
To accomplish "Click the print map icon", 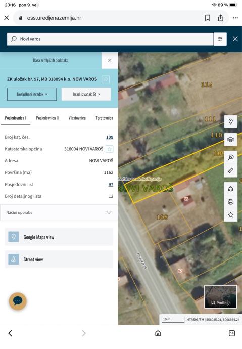I will 231,202.
